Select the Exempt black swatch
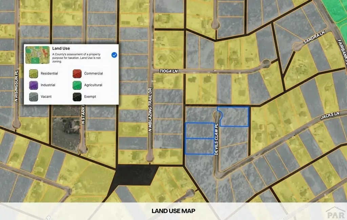Screen dimensions: 347x220 tap(77, 97)
